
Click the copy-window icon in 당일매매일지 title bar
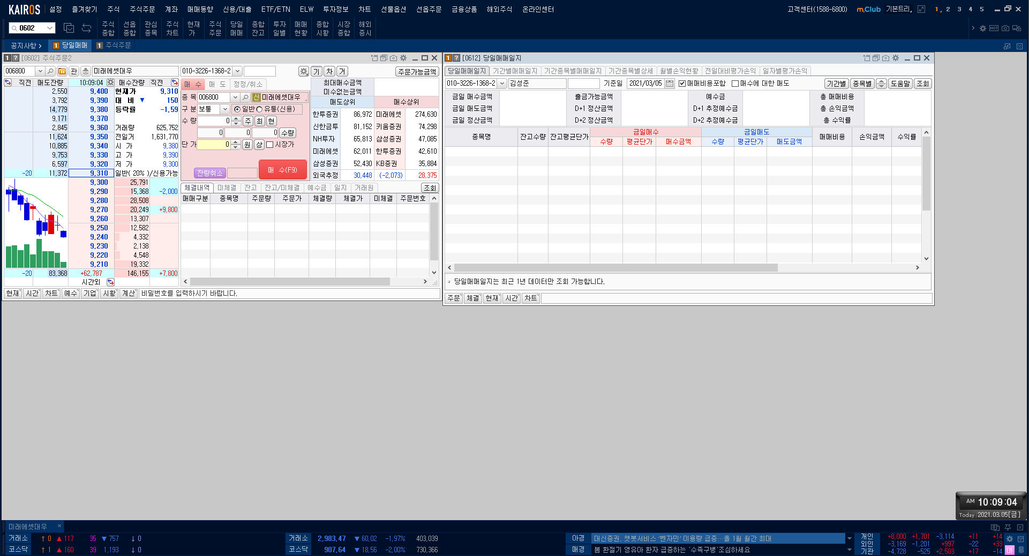(876, 58)
